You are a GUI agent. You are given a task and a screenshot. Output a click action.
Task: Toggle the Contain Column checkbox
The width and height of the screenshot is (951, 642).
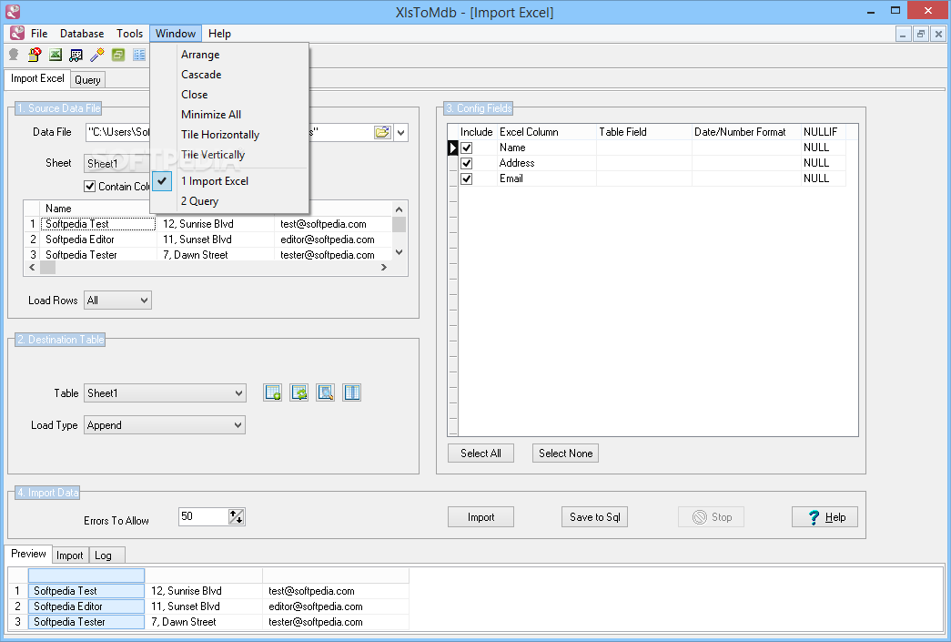point(90,187)
